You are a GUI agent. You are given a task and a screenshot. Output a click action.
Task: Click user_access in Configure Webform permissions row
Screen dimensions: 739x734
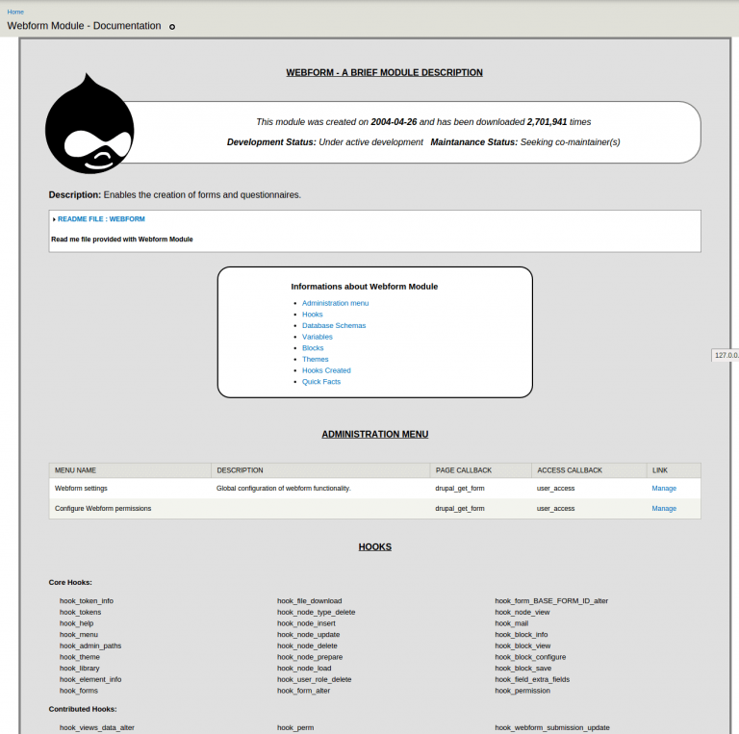coord(555,508)
